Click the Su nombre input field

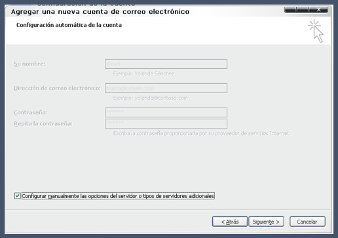(x=166, y=64)
